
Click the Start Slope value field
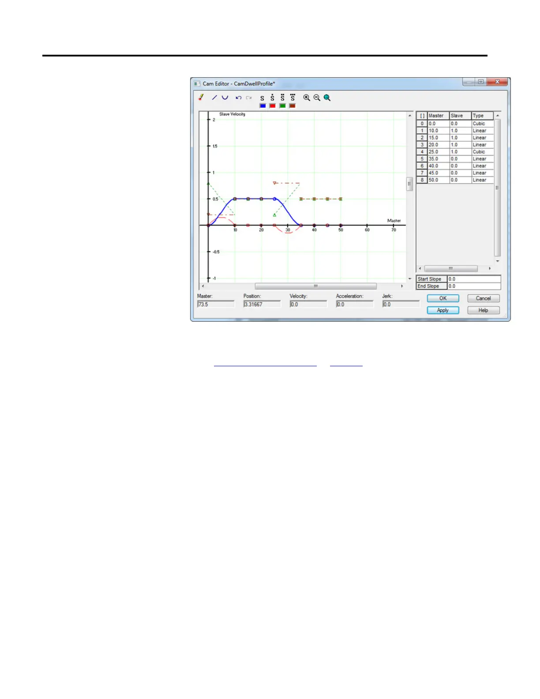click(474, 279)
